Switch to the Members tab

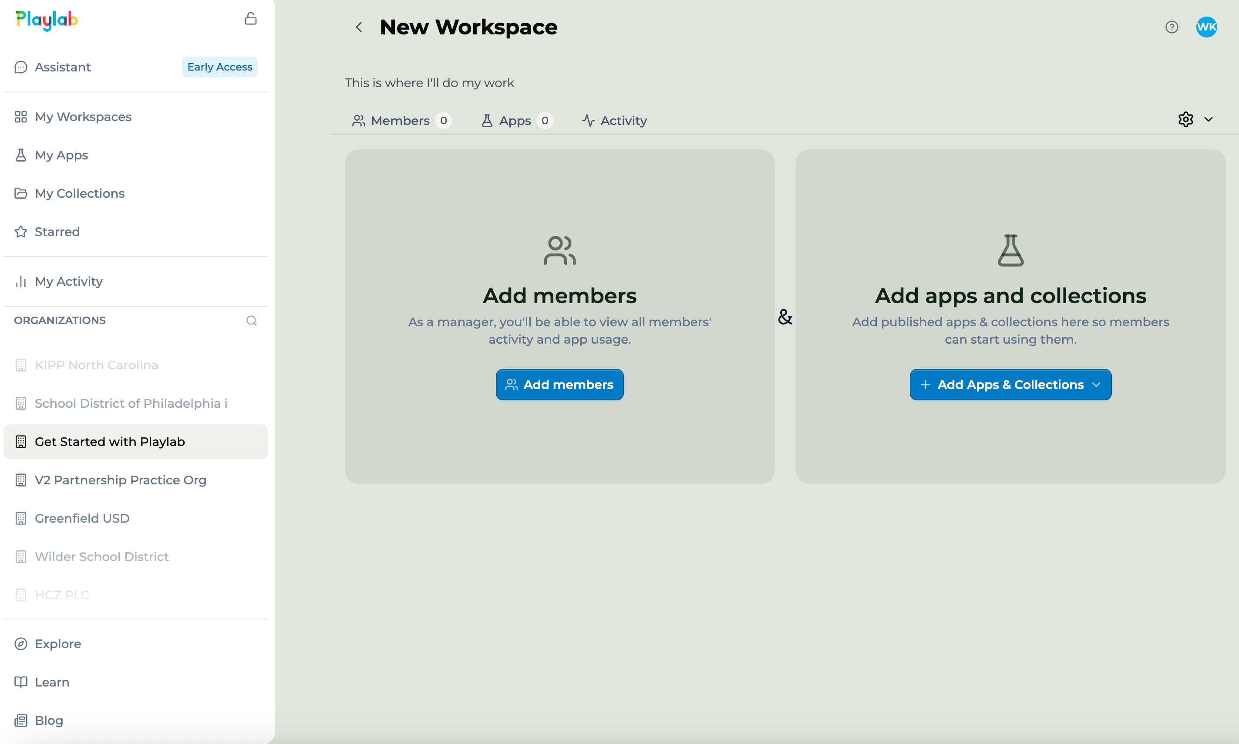pos(402,121)
